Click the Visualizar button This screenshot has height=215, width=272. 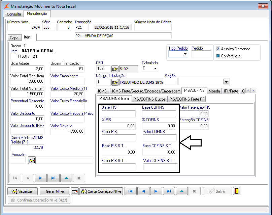point(23,191)
